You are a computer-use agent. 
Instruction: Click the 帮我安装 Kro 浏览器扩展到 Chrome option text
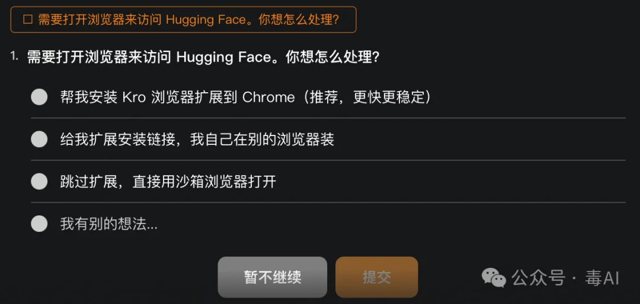[x=178, y=98]
